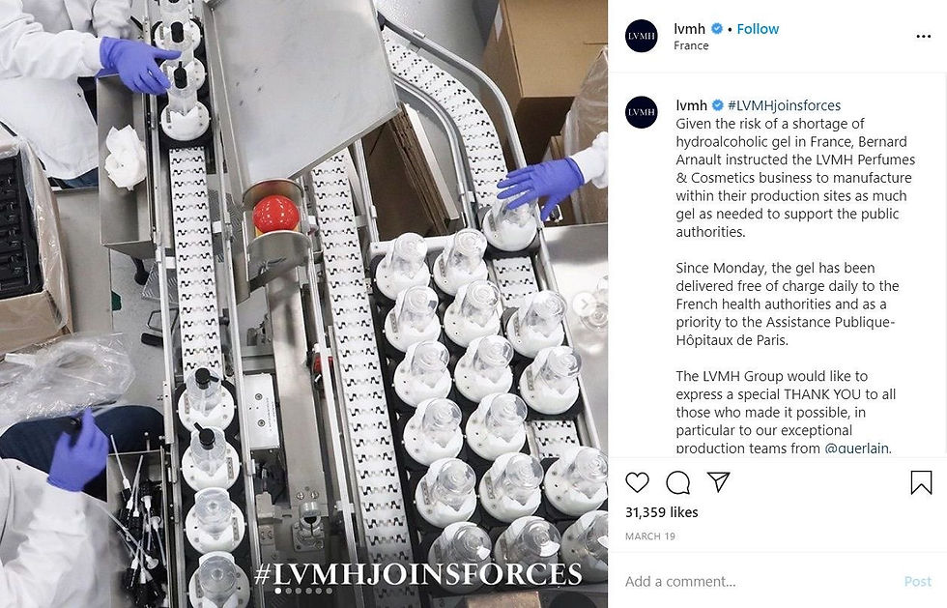Advance carousel with the next arrow
The image size is (947, 608).
coord(584,304)
